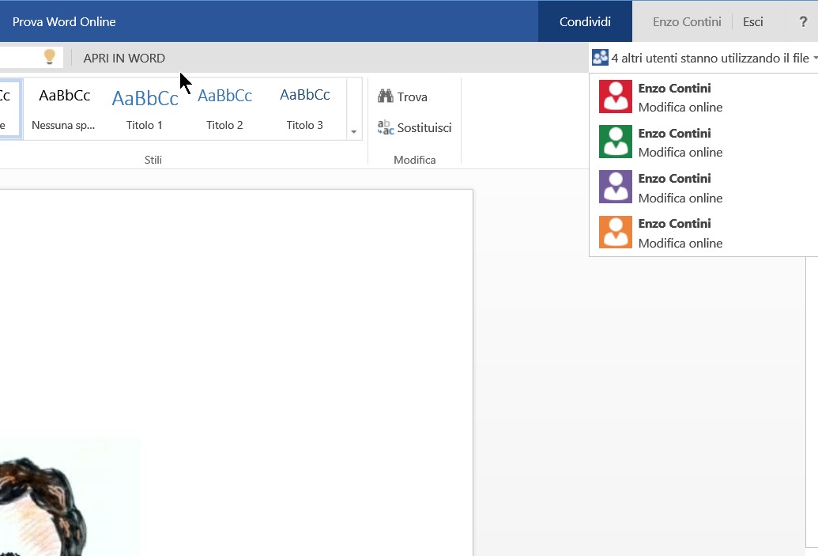Collapse the users editing file dropdown

[x=814, y=59]
